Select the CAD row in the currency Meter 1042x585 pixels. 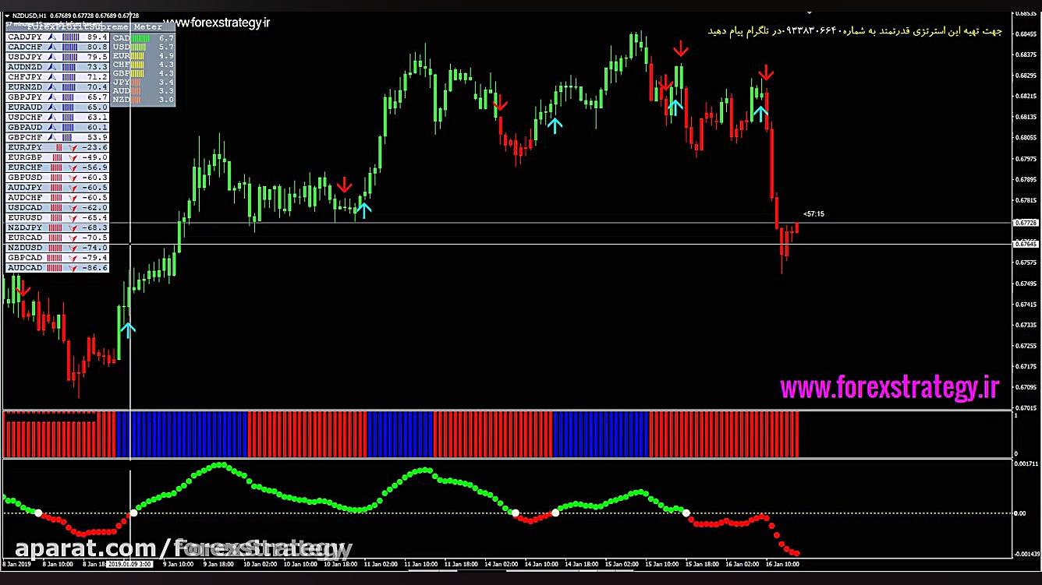pyautogui.click(x=144, y=37)
